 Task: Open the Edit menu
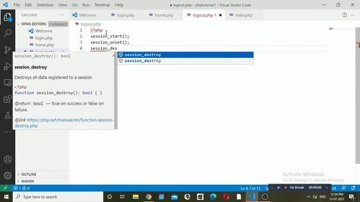point(28,5)
